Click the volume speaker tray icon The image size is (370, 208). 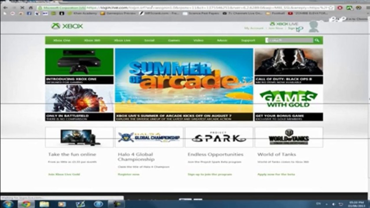click(334, 204)
